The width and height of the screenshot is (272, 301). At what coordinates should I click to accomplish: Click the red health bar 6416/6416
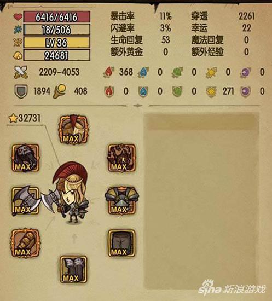[x=56, y=17]
